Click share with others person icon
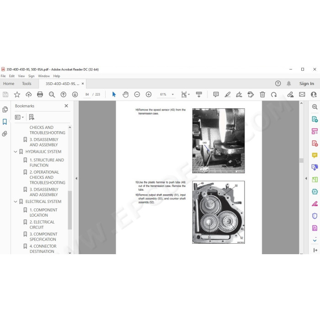The height and width of the screenshot is (320, 320). click(314, 95)
